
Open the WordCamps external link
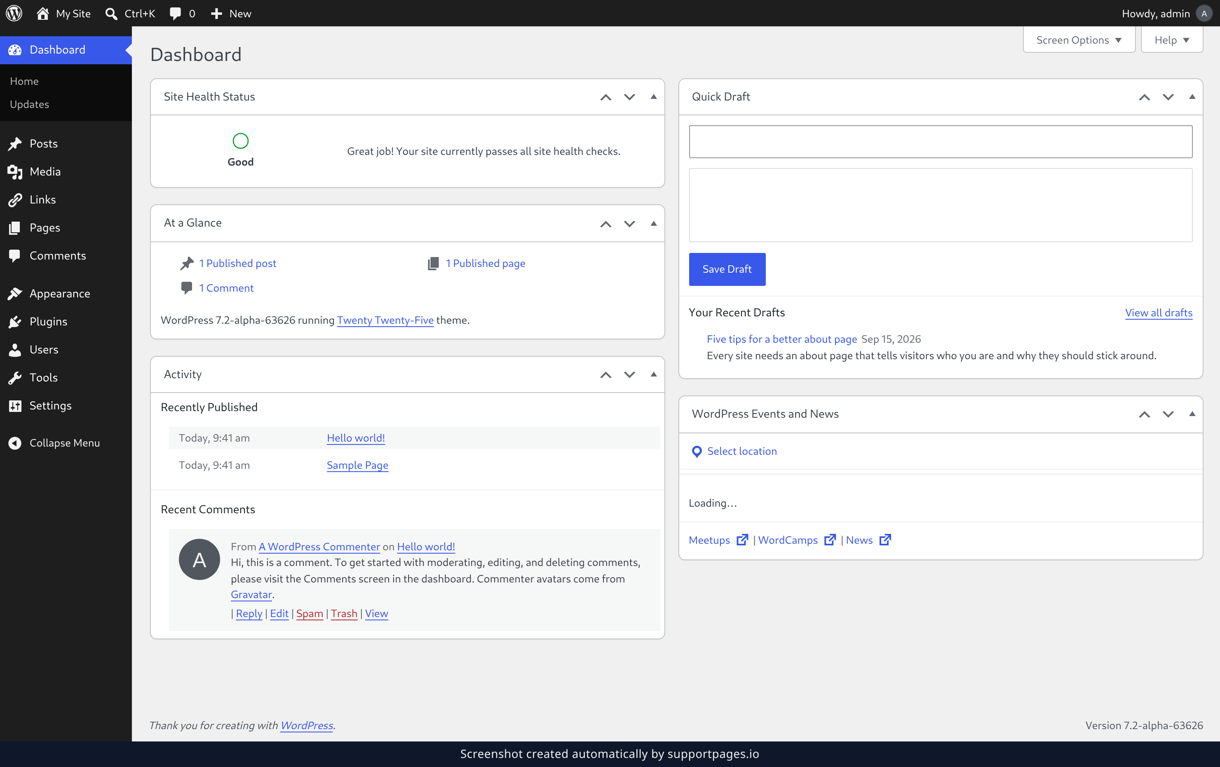(x=796, y=540)
